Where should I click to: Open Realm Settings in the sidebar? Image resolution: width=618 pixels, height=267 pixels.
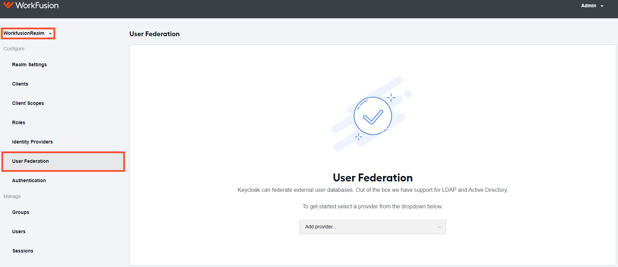click(x=29, y=65)
